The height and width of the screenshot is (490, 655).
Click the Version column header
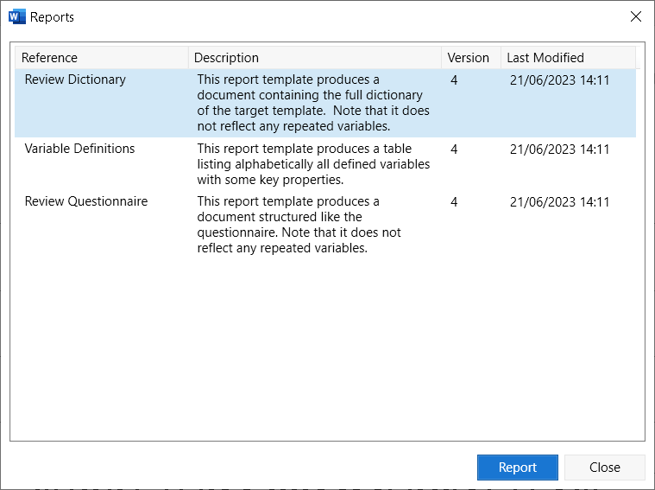click(x=468, y=58)
